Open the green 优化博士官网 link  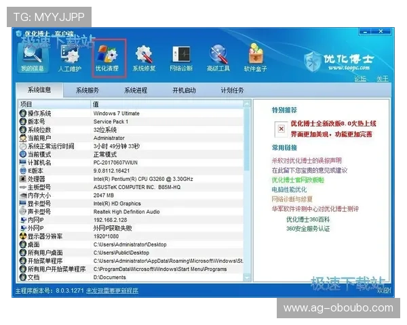coord(298,180)
